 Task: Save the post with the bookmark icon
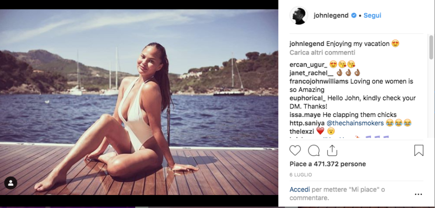tap(418, 150)
